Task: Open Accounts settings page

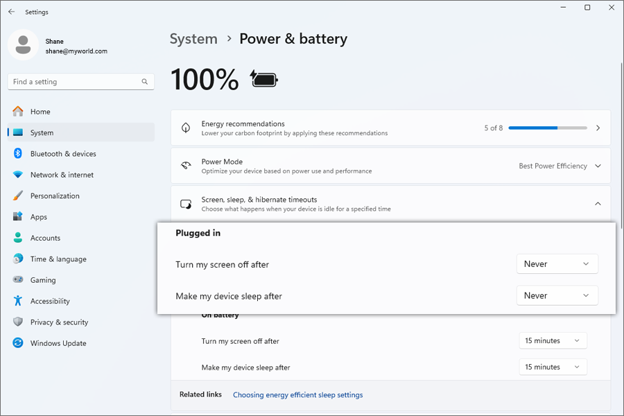Action: (x=45, y=238)
